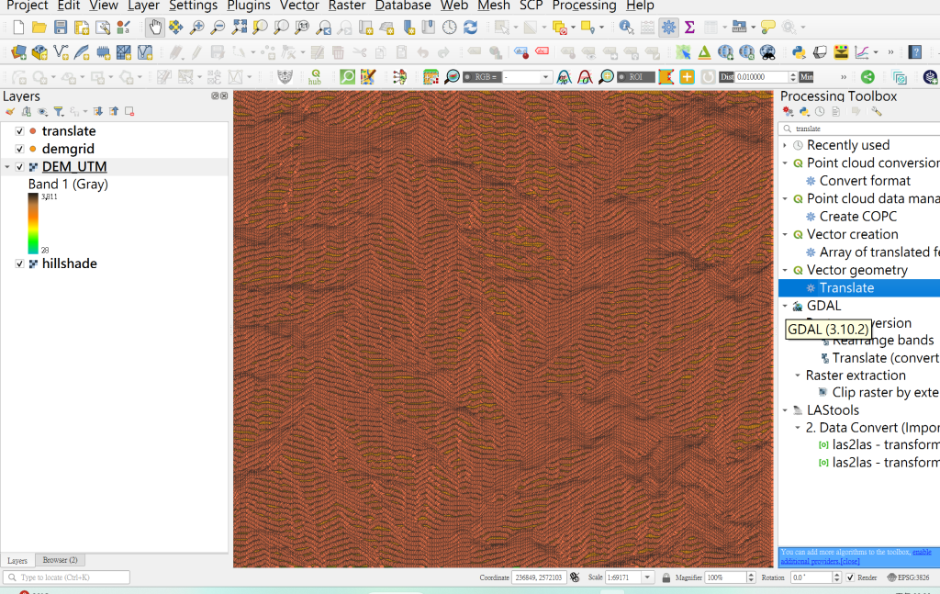This screenshot has height=594, width=940.
Task: Switch to the Browser (2) tab
Action: click(60, 560)
